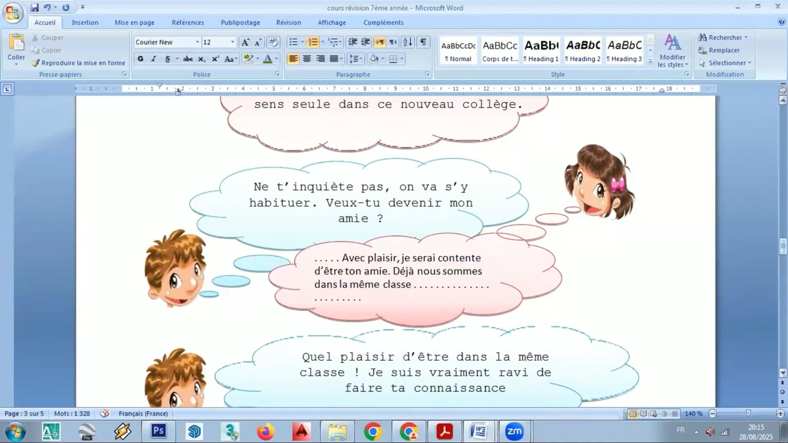Open the Courier New font name dropdown
The width and height of the screenshot is (788, 443).
pos(197,42)
